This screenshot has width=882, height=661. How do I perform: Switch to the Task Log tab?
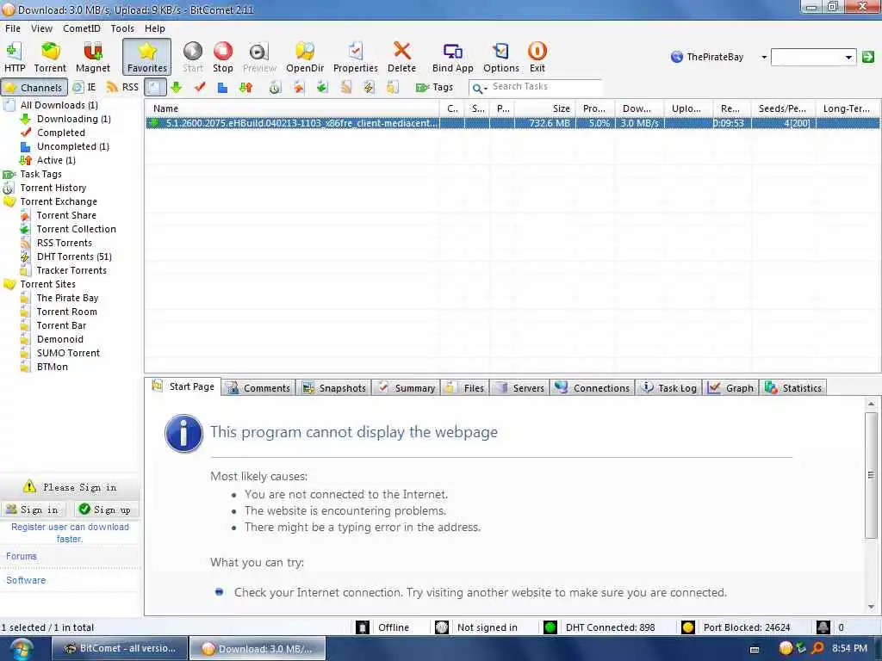(669, 388)
